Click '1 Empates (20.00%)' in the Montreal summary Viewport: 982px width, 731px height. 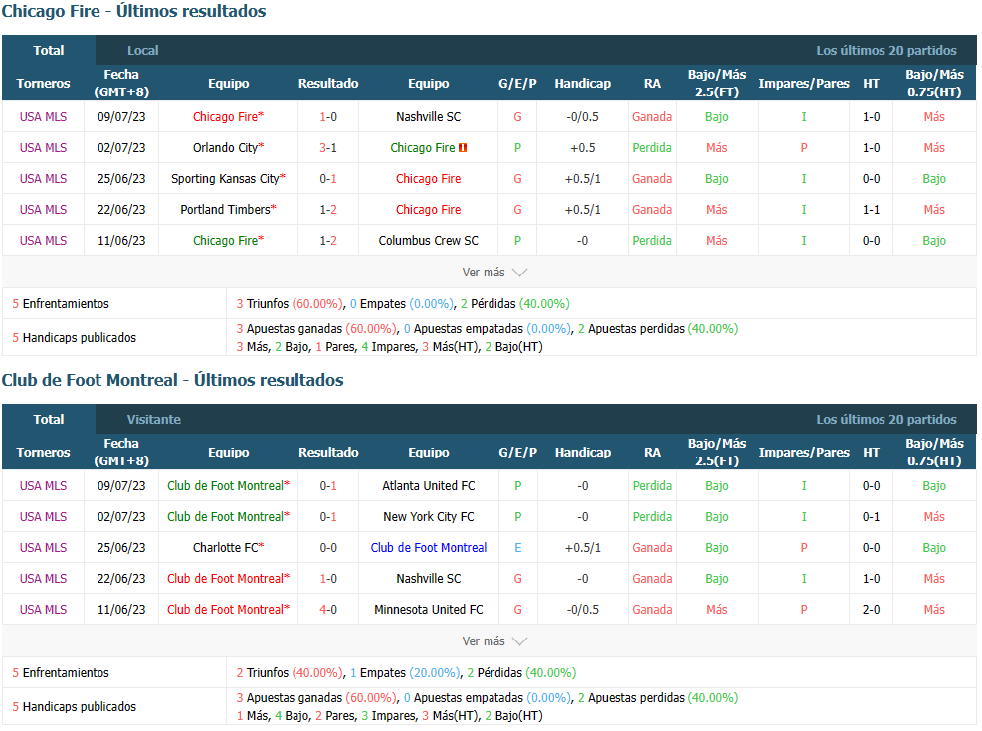(x=405, y=673)
